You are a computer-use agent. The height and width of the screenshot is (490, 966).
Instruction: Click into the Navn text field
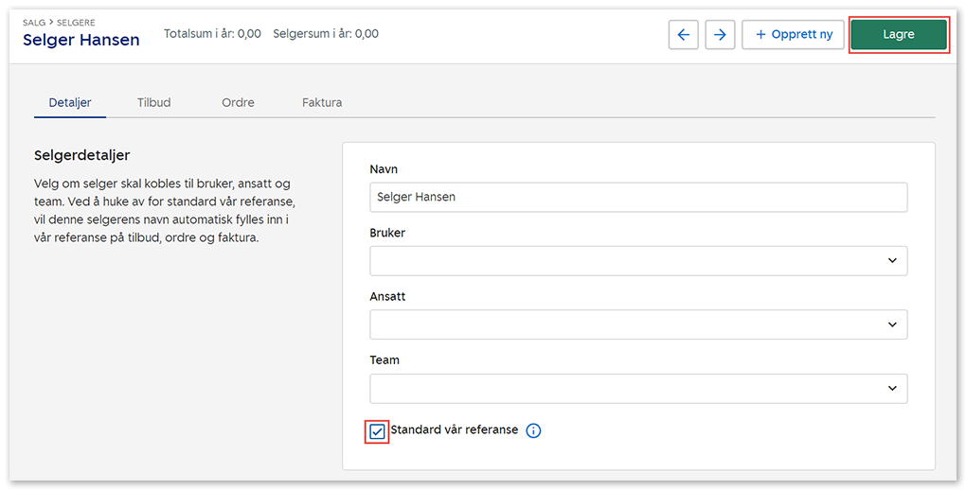[637, 197]
